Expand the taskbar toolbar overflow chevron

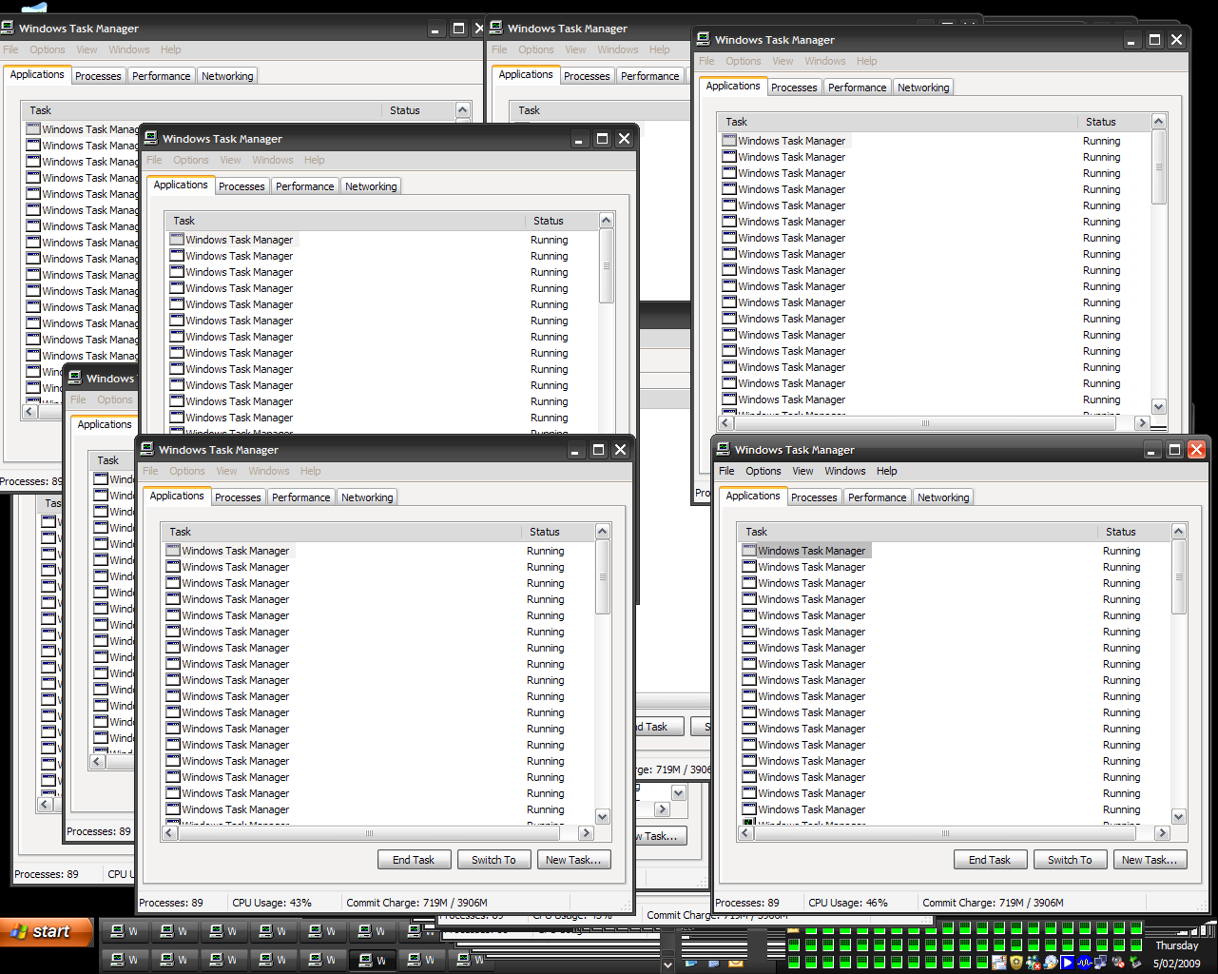667,964
